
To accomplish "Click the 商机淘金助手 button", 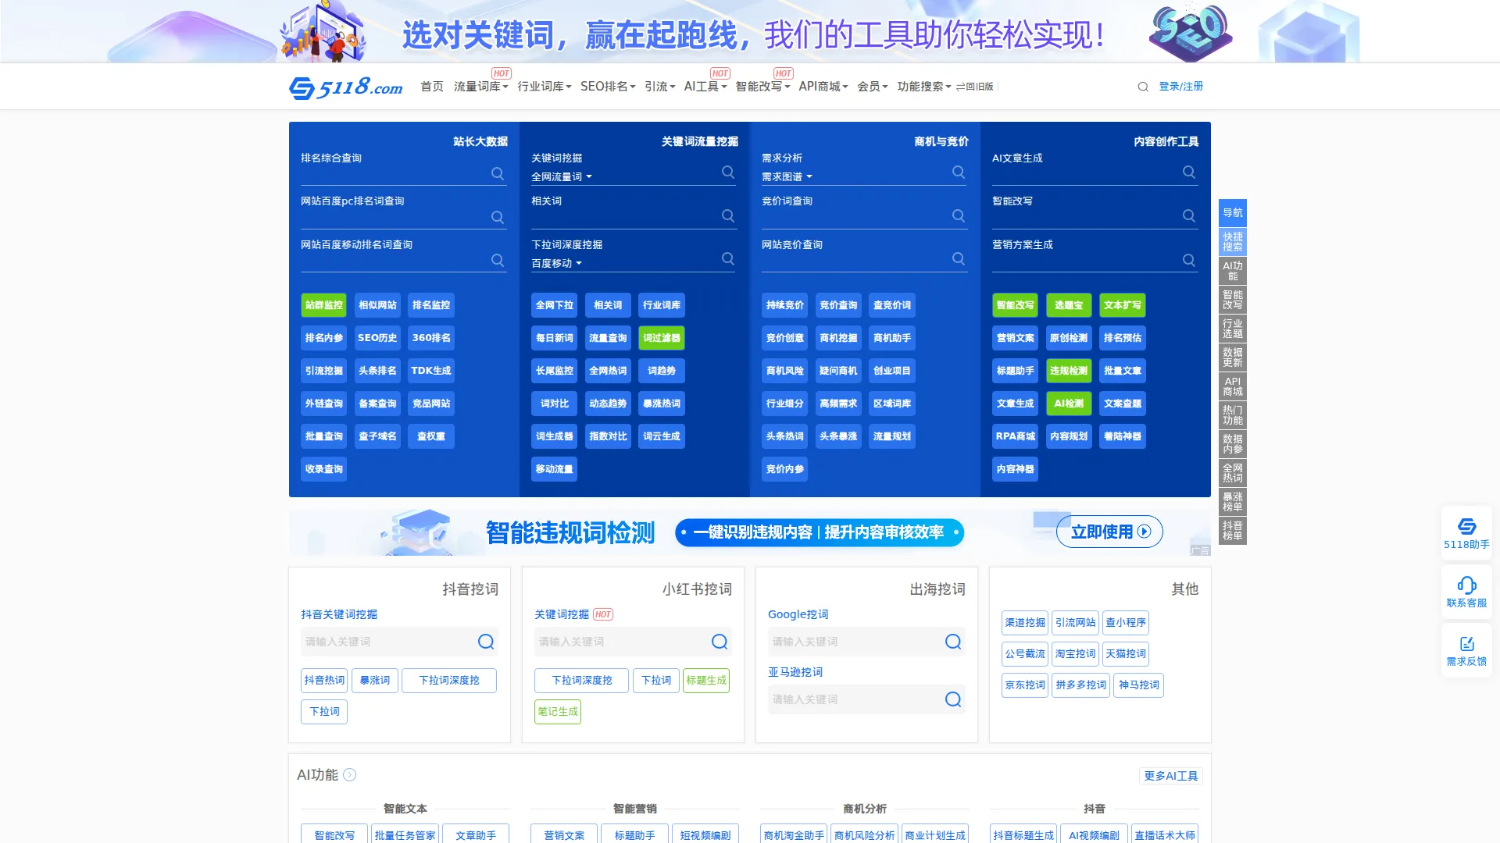I will [794, 834].
